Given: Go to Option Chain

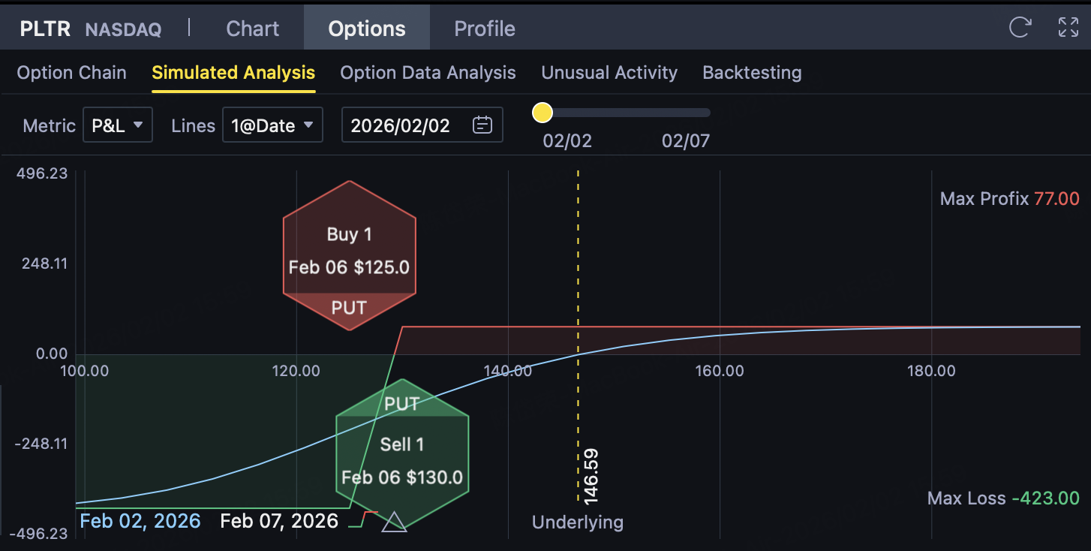Looking at the screenshot, I should (x=71, y=73).
